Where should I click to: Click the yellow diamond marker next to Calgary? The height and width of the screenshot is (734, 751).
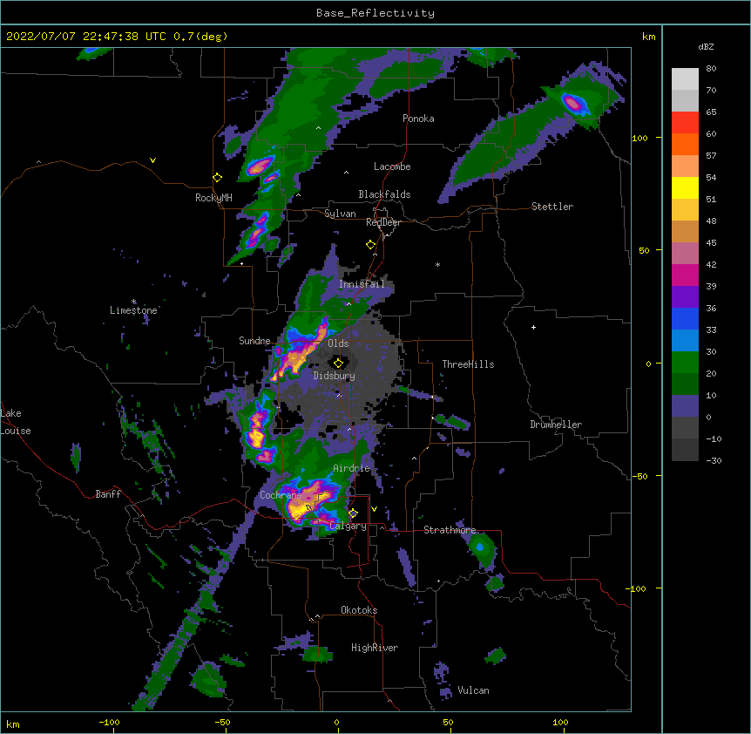pyautogui.click(x=353, y=513)
